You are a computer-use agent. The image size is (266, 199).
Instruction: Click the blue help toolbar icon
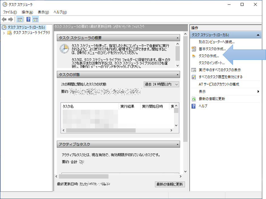tap(29, 19)
